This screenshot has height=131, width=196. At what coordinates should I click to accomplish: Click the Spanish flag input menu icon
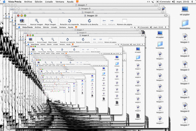click(77, 2)
